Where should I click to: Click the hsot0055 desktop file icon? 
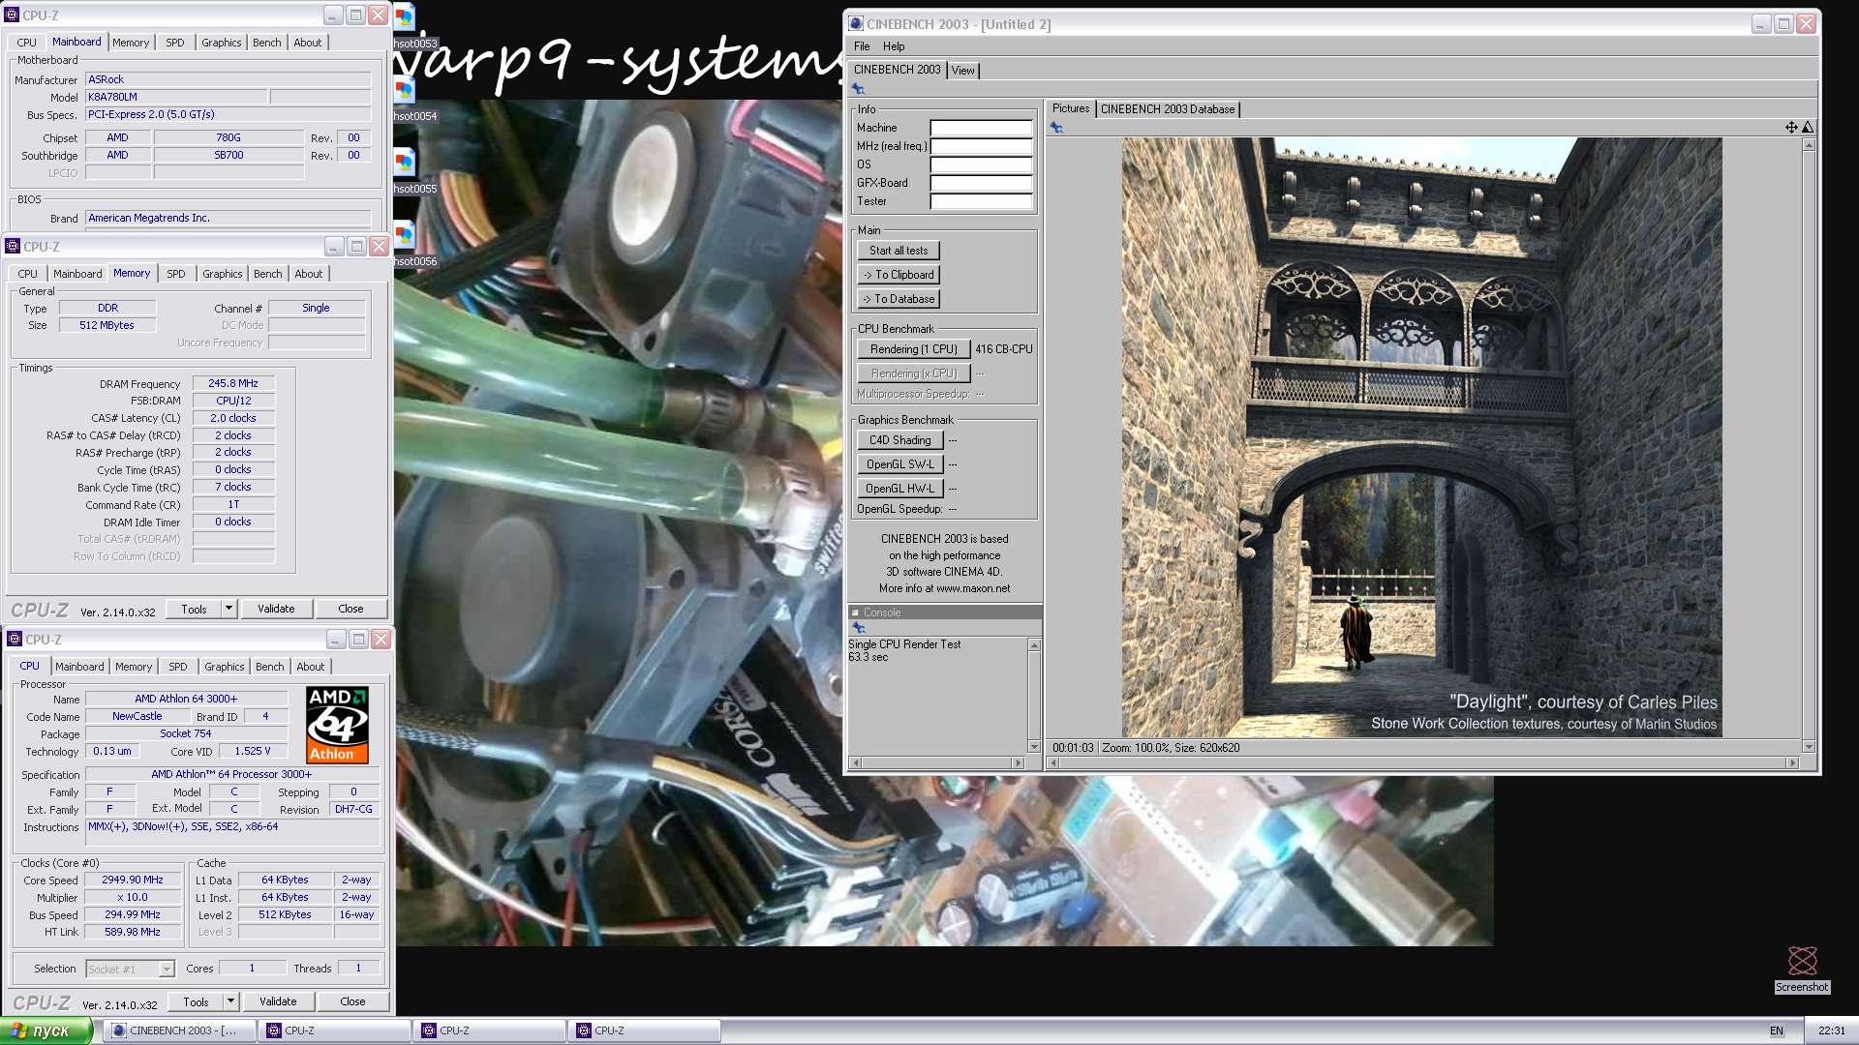[x=405, y=163]
